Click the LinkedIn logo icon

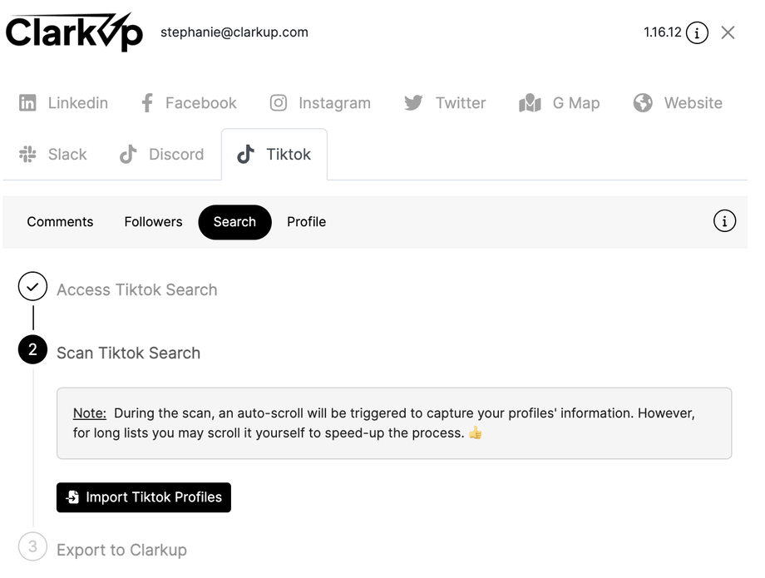click(x=27, y=103)
